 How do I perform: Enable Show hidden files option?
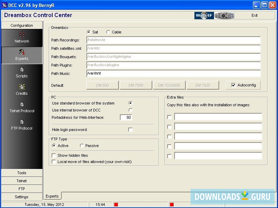coord(54,155)
